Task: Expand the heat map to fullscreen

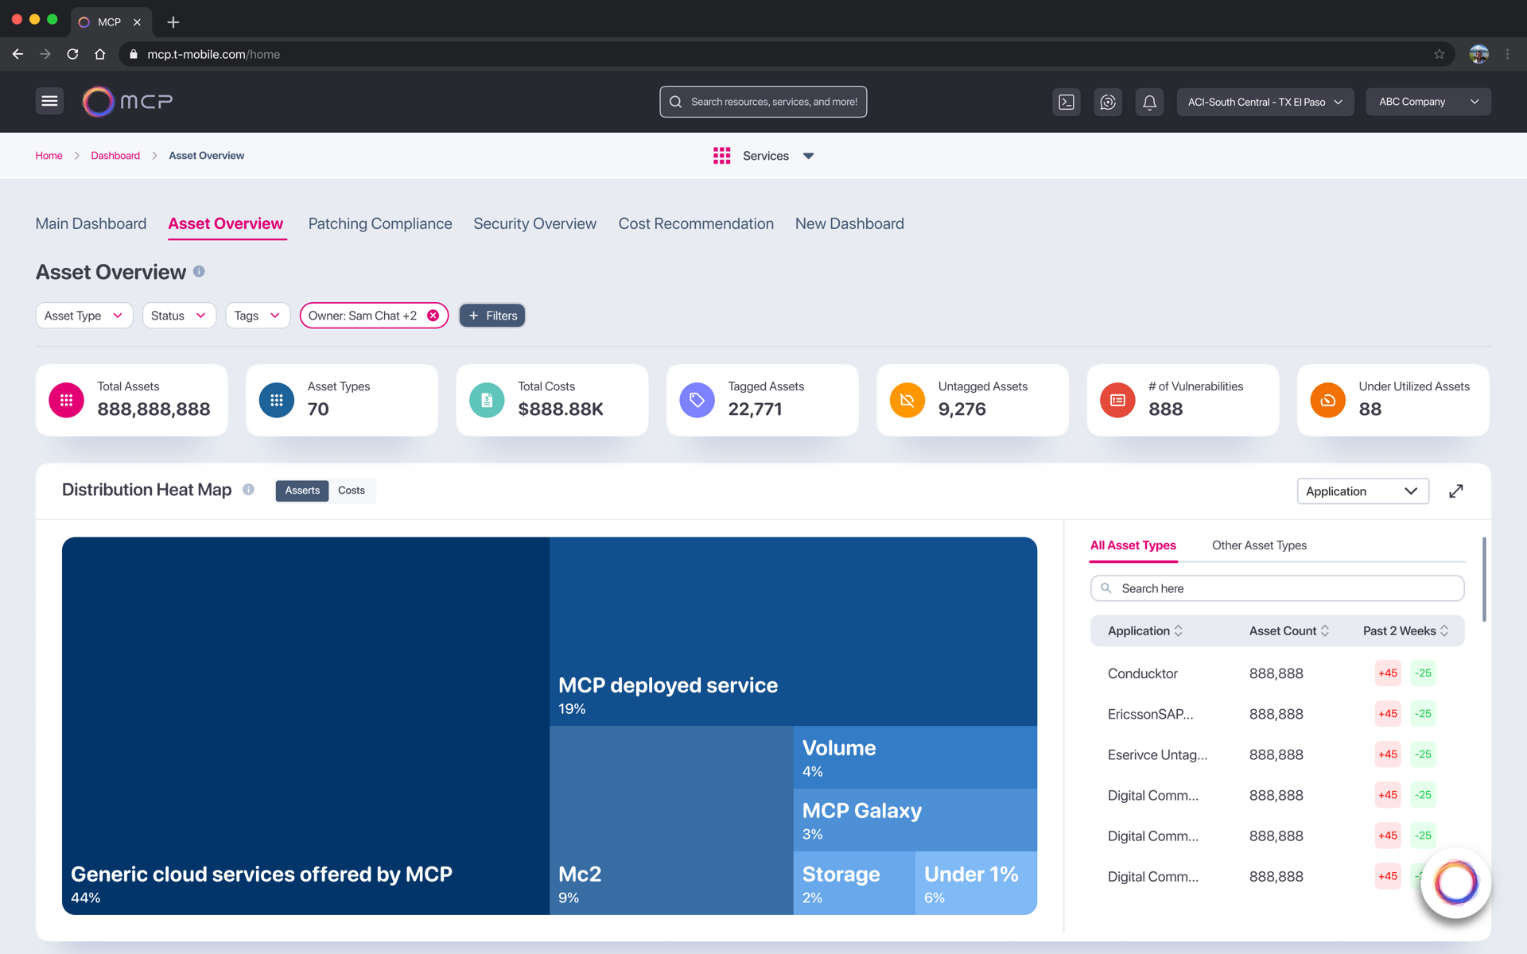Action: tap(1455, 491)
